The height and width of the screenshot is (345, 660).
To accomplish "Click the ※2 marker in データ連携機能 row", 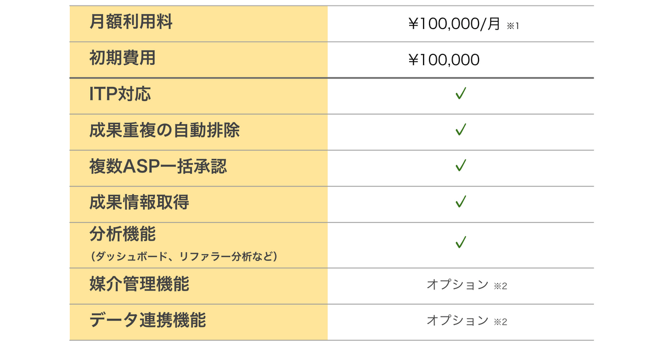I will [500, 321].
